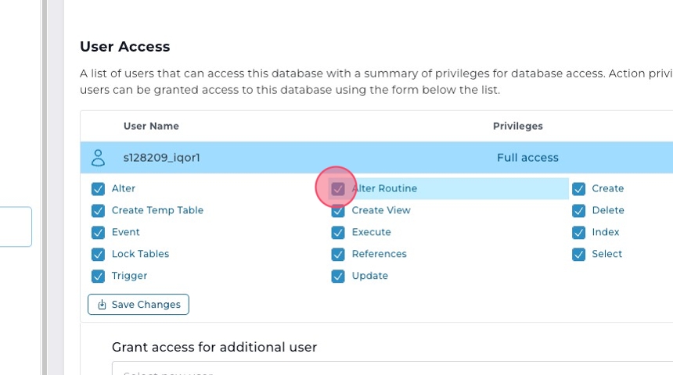673x375 pixels.
Task: Uncheck the Index privilege
Action: coord(579,233)
